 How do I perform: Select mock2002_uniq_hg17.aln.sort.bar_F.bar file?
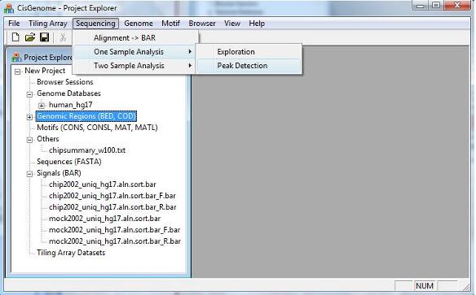coord(114,230)
